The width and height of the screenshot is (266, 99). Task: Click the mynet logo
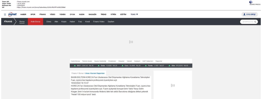pyautogui.click(x=12, y=14)
